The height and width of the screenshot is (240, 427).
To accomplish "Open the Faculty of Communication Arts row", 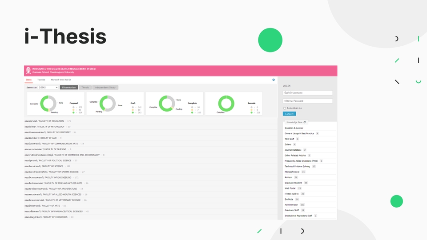I will [151, 144].
